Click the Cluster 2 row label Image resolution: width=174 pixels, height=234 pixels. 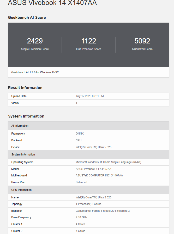(x=17, y=231)
